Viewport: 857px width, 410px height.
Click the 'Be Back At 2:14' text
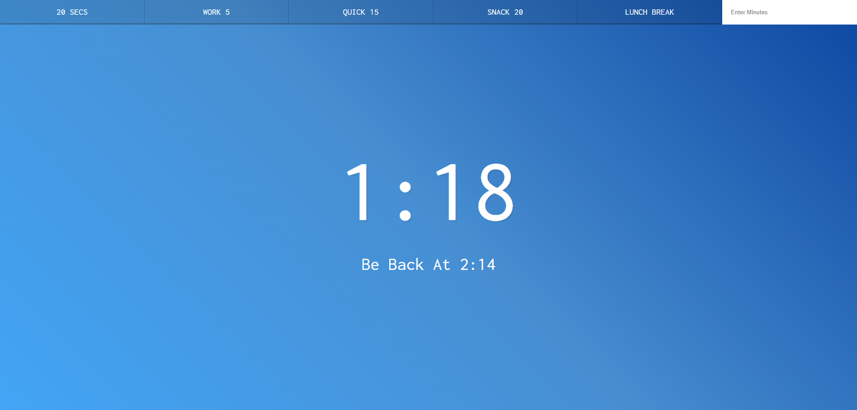(428, 265)
